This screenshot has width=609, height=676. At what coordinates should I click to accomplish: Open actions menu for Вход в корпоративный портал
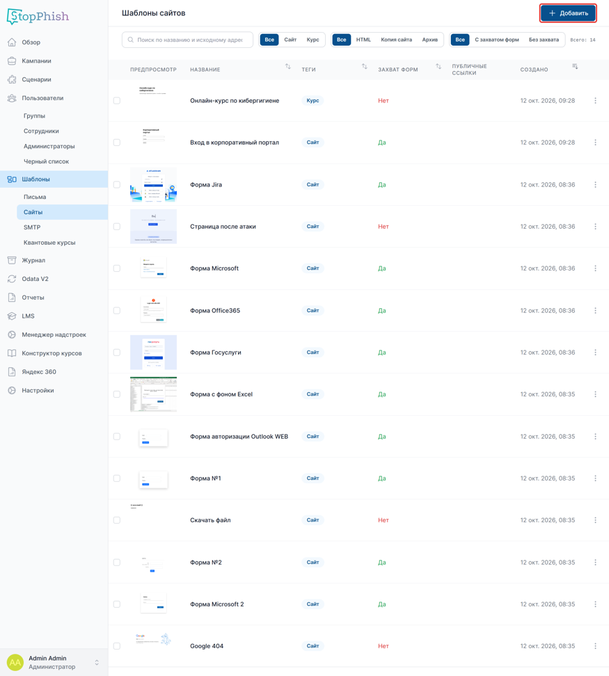click(x=595, y=143)
